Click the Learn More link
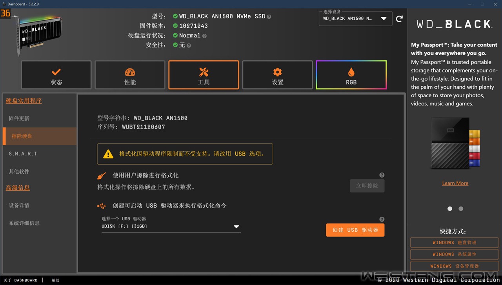Viewport: 502px width, 285px height. pyautogui.click(x=455, y=183)
